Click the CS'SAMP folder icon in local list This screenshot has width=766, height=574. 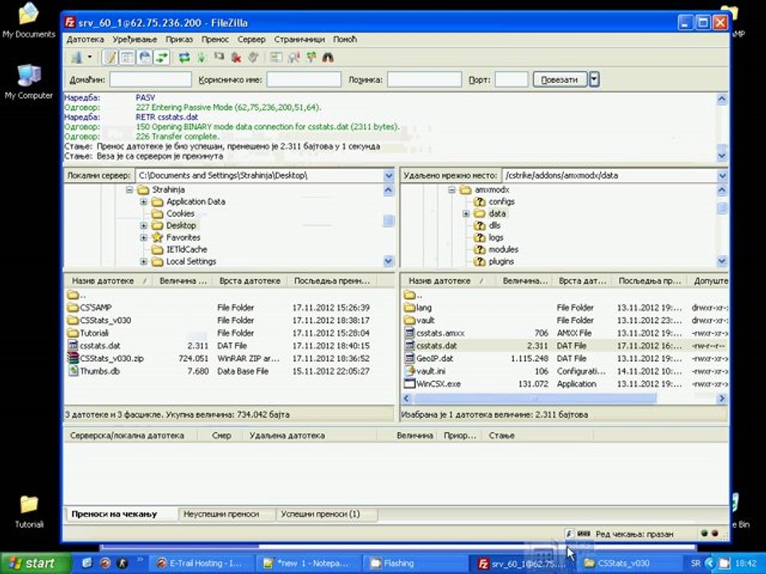click(x=73, y=308)
